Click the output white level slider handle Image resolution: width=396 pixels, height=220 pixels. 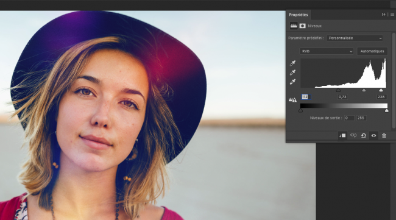click(x=387, y=110)
